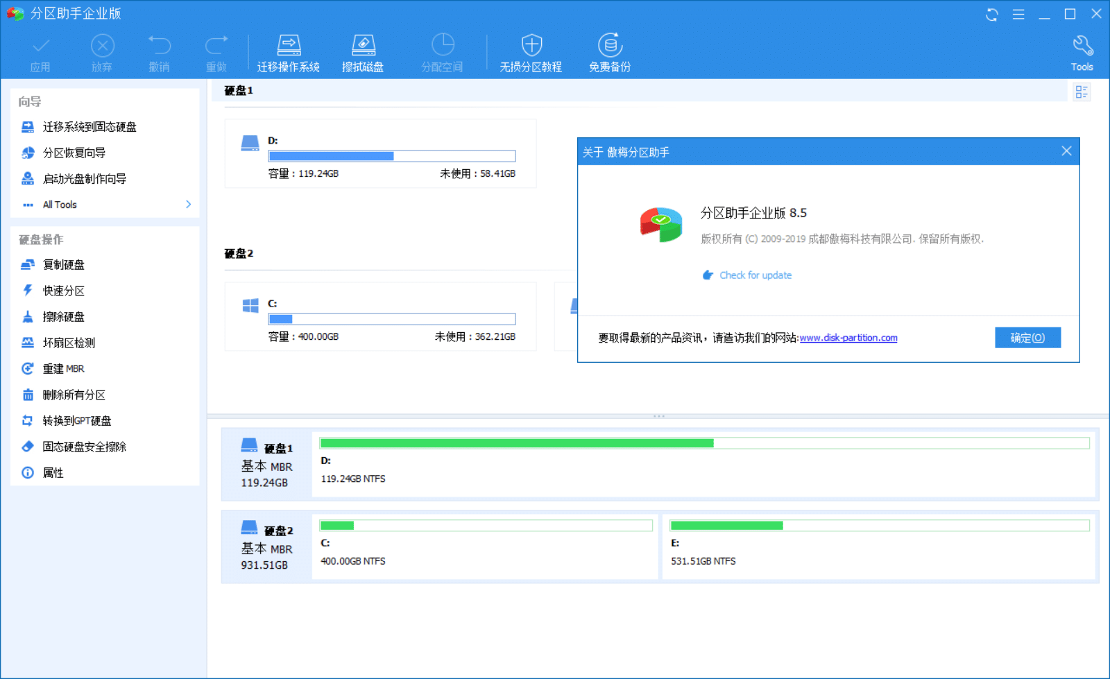Click the 放弃 (Discard) toolbar icon

coord(102,53)
